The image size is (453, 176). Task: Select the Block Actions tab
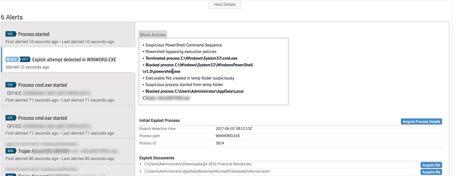pyautogui.click(x=153, y=35)
